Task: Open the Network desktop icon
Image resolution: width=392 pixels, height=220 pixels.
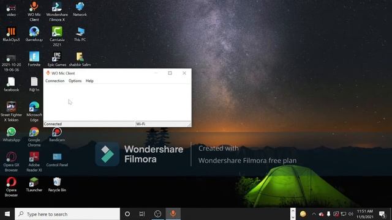Action: (x=80, y=10)
